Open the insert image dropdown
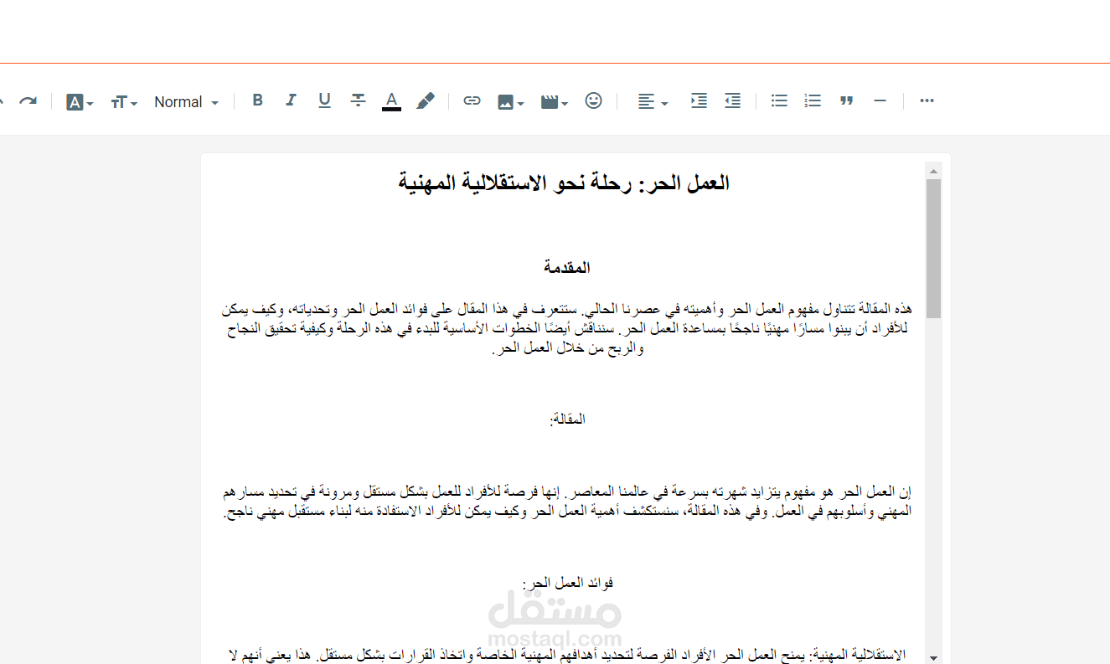This screenshot has height=664, width=1110. [510, 102]
